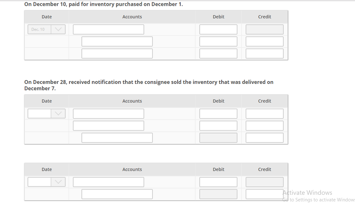Click third-row Credit field in December 28 entry

tap(265, 138)
